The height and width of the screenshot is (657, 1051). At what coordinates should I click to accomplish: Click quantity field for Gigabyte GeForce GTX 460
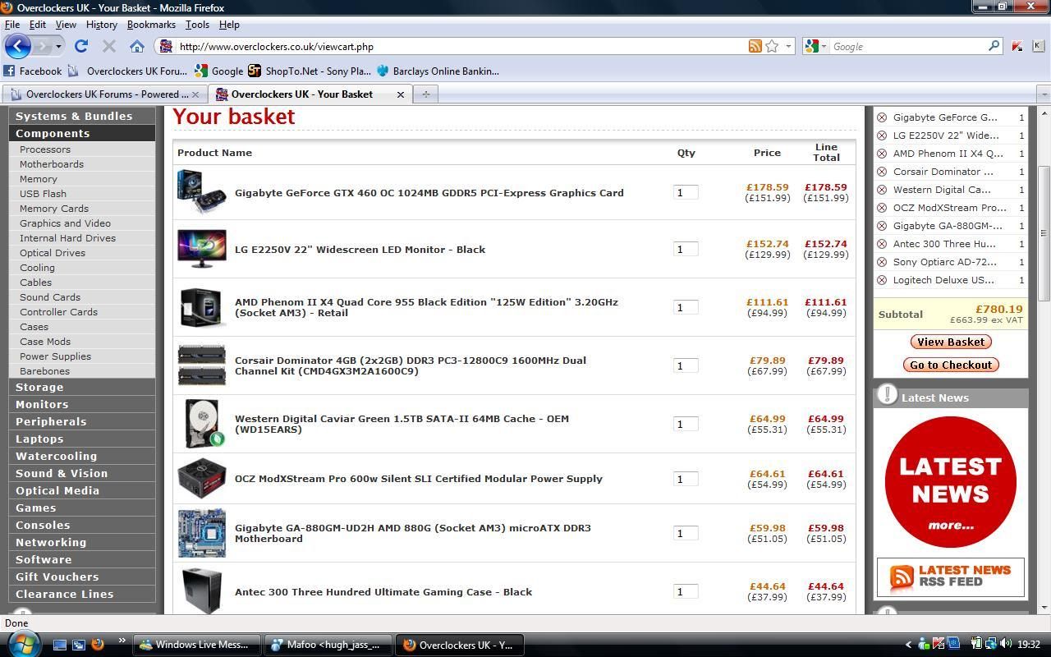point(686,192)
